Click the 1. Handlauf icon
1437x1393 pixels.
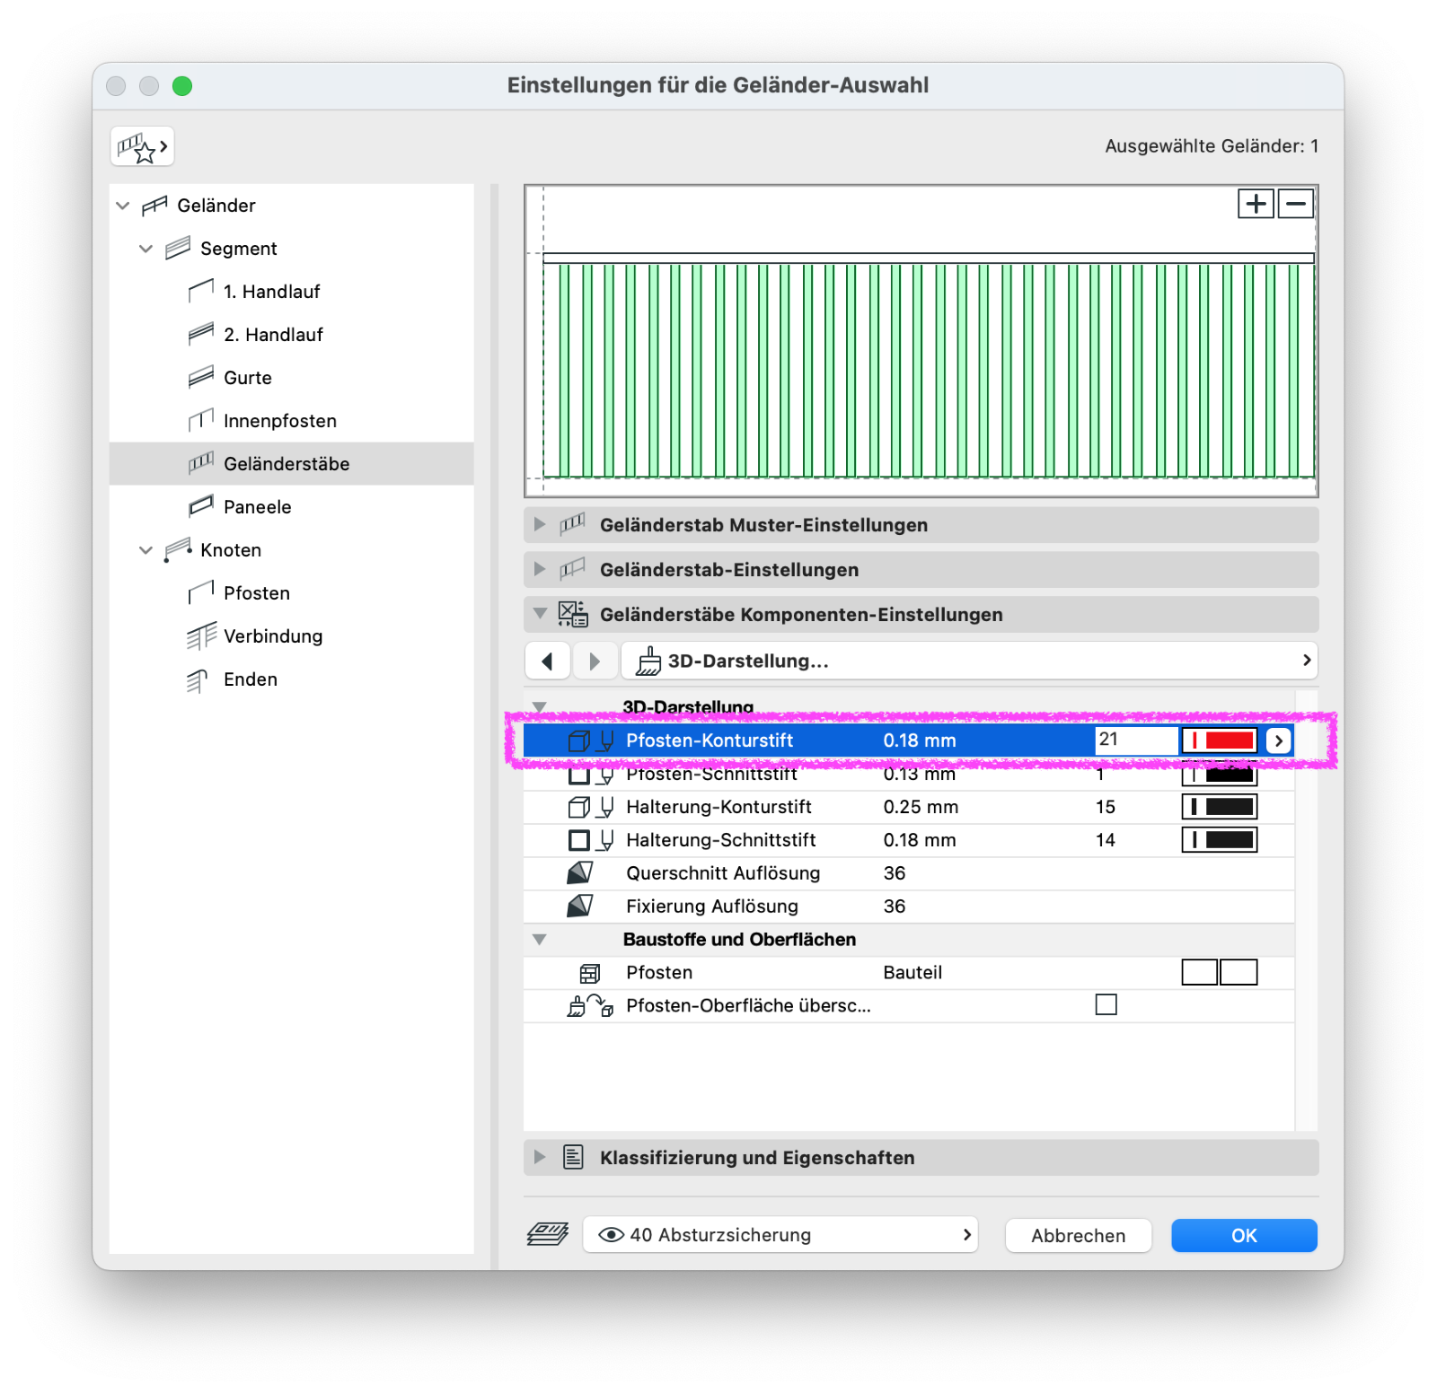point(201,292)
